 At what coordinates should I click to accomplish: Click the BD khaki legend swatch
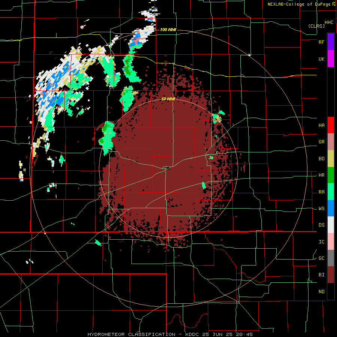[331, 158]
